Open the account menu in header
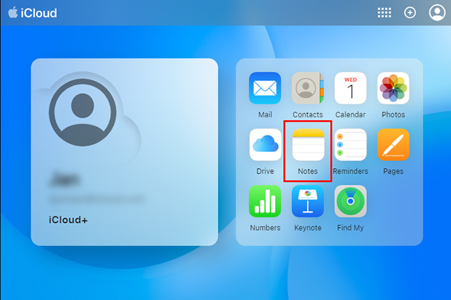 pyautogui.click(x=436, y=12)
